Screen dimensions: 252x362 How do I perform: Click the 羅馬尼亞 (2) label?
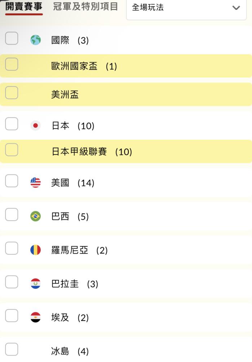tap(79, 250)
